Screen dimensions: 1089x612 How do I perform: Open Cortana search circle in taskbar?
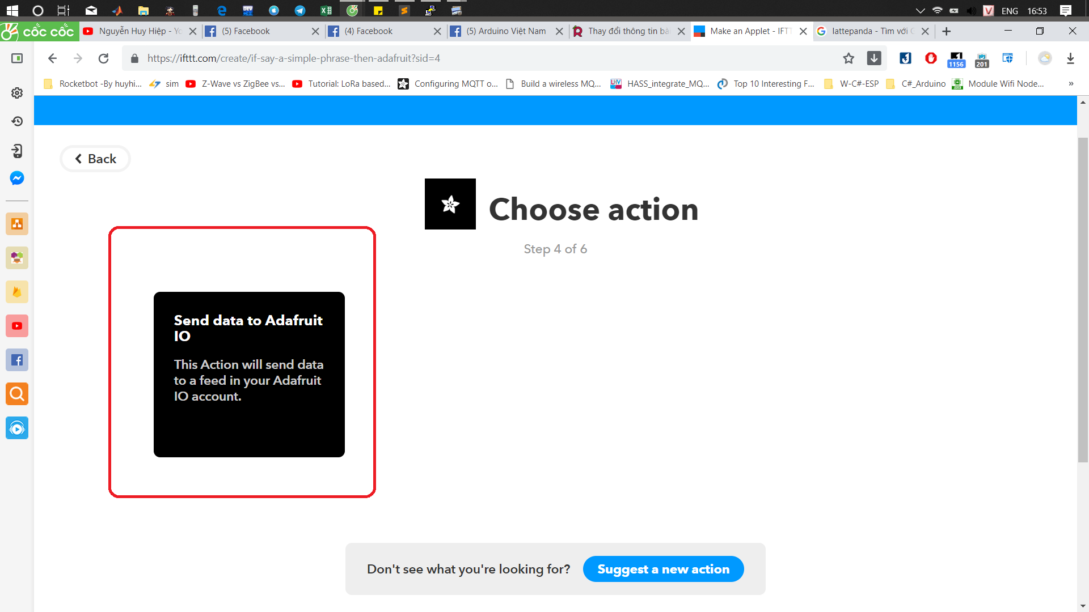(38, 10)
